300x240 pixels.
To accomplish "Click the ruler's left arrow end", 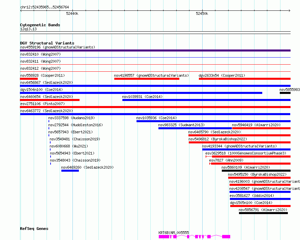I will (21, 10).
